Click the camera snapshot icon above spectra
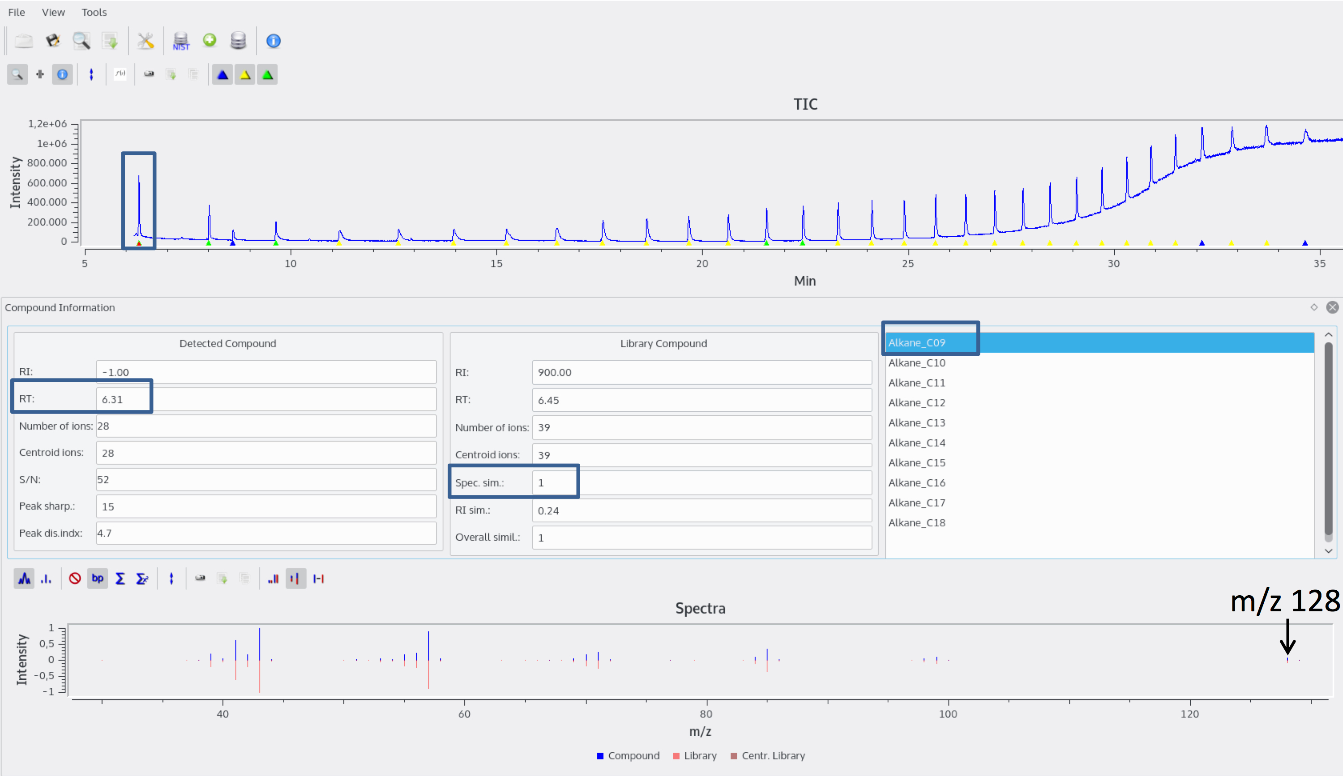Image resolution: width=1343 pixels, height=776 pixels. [200, 578]
